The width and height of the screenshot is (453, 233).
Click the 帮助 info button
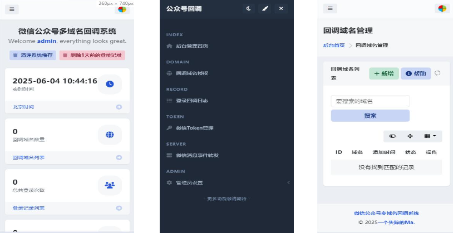pos(416,73)
